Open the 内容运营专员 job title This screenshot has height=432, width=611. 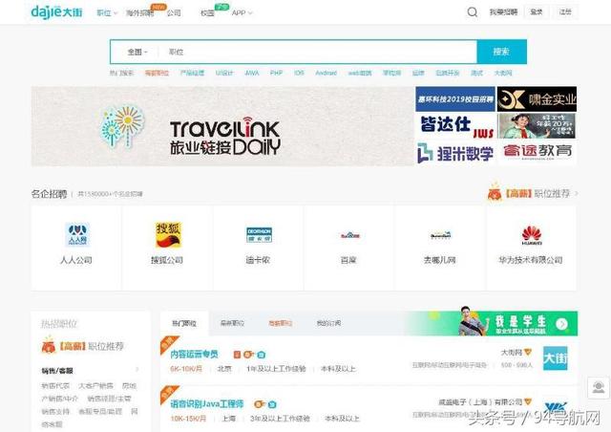[x=194, y=355]
